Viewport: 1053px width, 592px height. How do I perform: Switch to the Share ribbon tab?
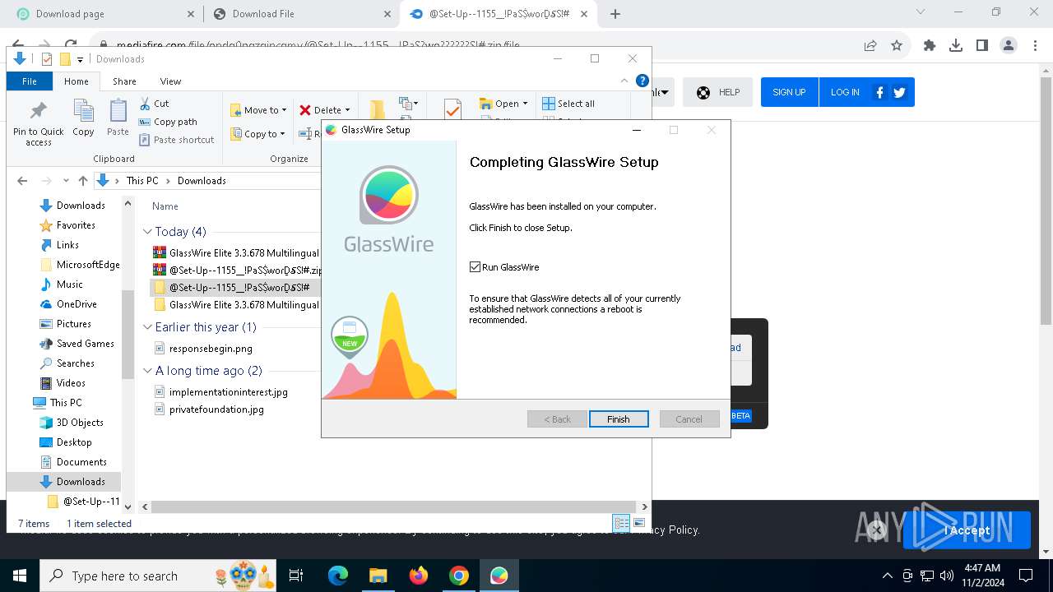tap(124, 81)
